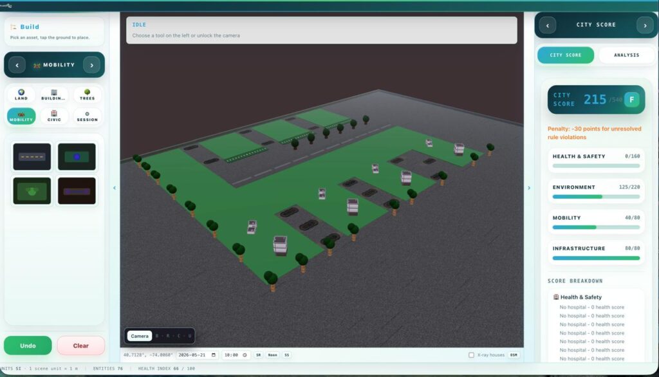This screenshot has height=377, width=659.
Task: Collapse the left Build sidebar with its chevron
Action: coord(115,188)
